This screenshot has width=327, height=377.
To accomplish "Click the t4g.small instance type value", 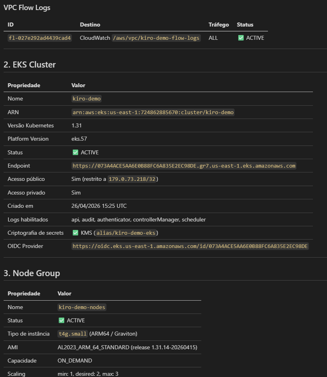I will [x=72, y=334].
